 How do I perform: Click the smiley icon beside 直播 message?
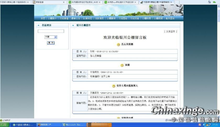(122, 65)
